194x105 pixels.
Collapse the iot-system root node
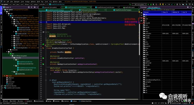pyautogui.click(x=3, y=10)
